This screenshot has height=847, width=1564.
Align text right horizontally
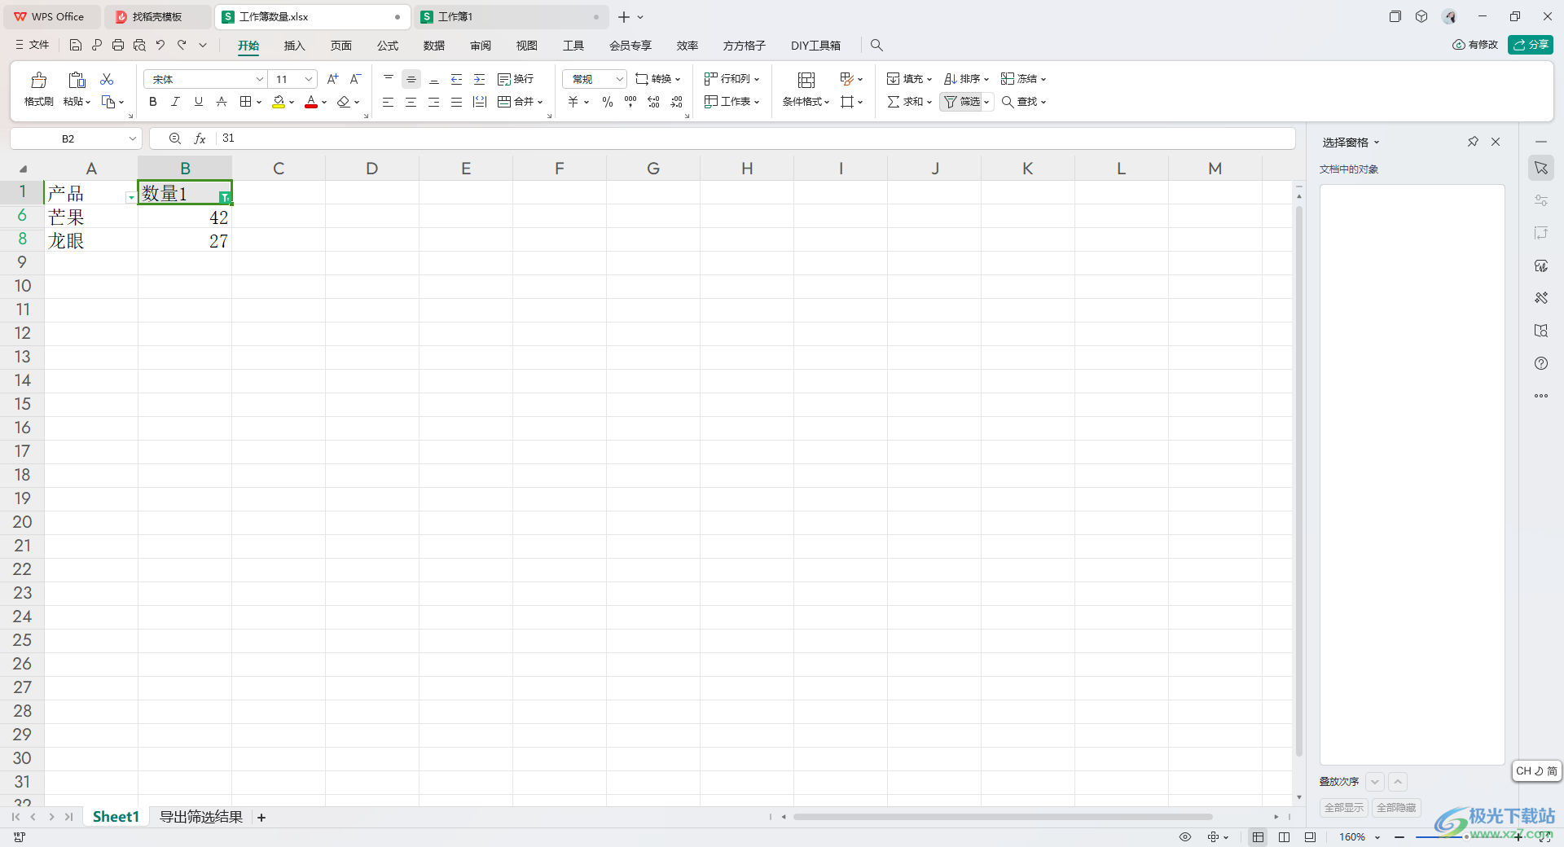tap(434, 102)
